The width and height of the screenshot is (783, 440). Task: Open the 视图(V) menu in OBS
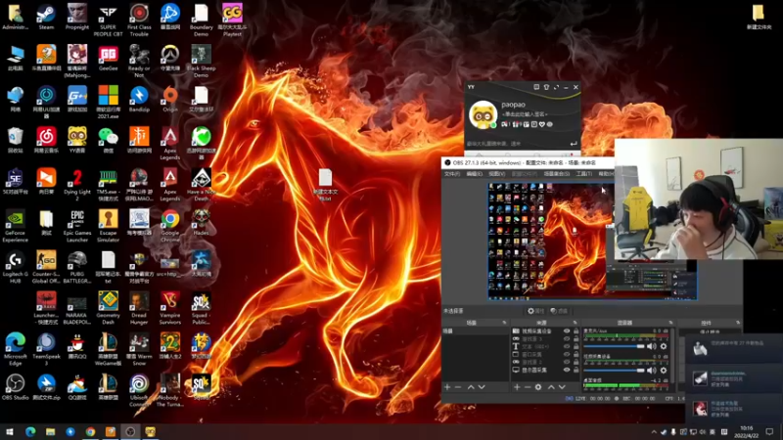click(x=496, y=174)
